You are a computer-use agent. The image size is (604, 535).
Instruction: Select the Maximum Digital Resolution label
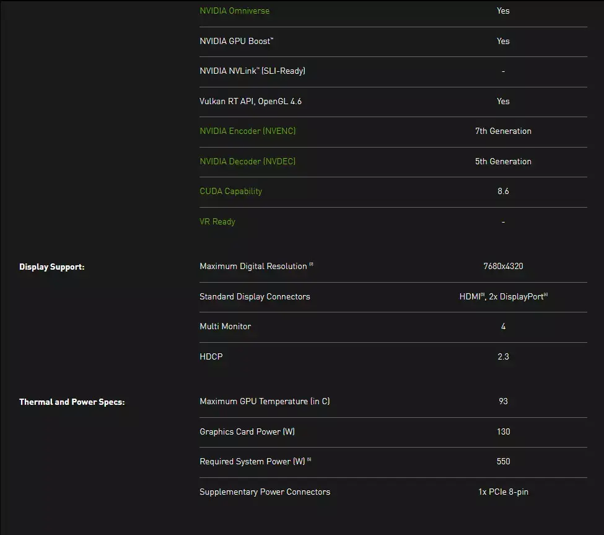pos(256,266)
